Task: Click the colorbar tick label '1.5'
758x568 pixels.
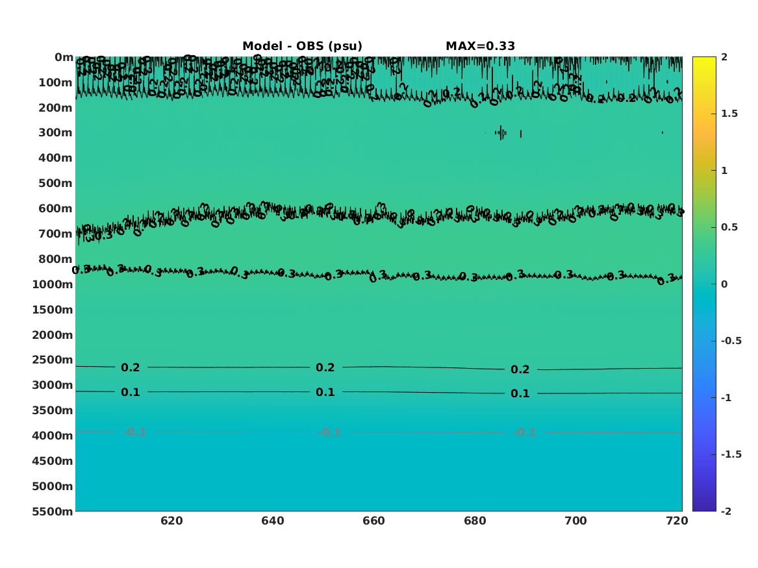Action: 729,114
